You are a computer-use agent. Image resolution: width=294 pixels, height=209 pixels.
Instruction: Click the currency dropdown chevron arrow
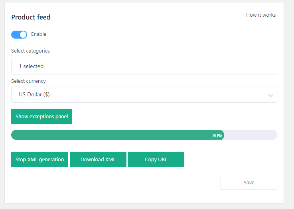(270, 95)
